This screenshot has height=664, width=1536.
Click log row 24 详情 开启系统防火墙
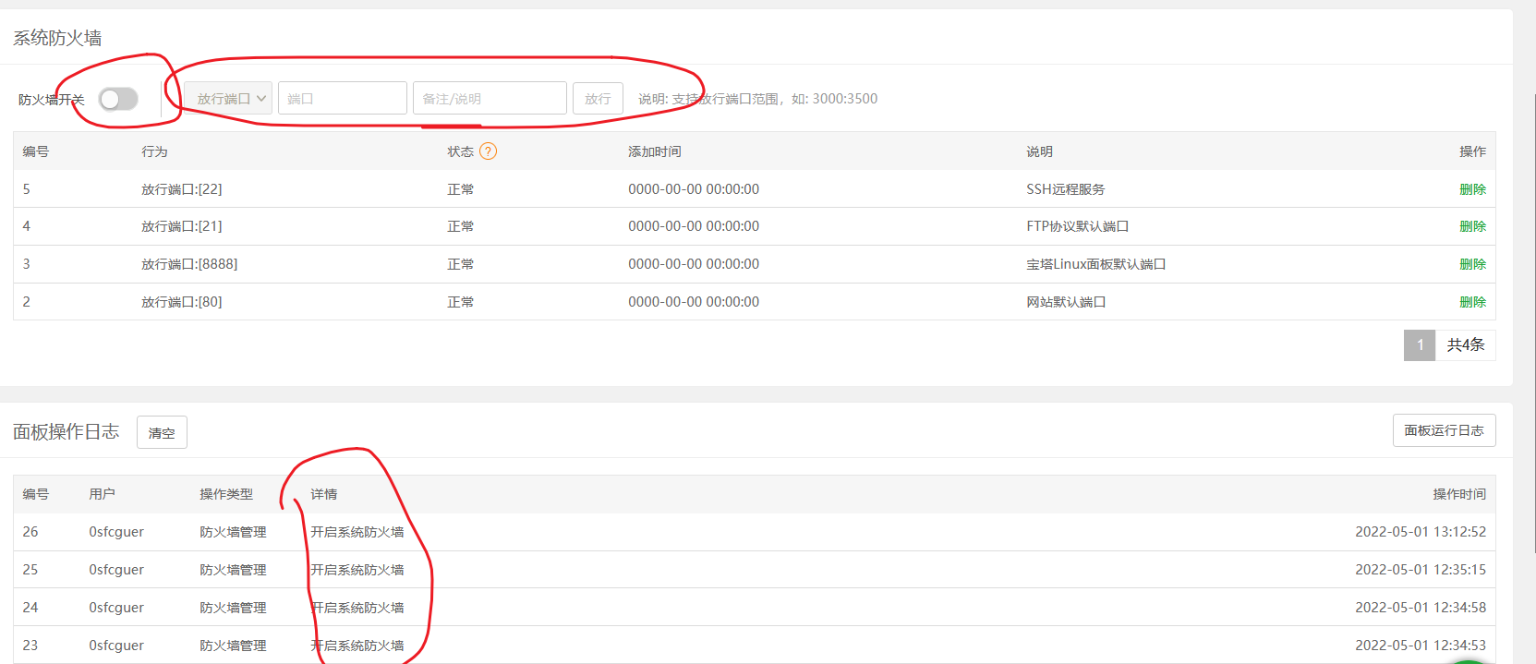click(x=357, y=608)
